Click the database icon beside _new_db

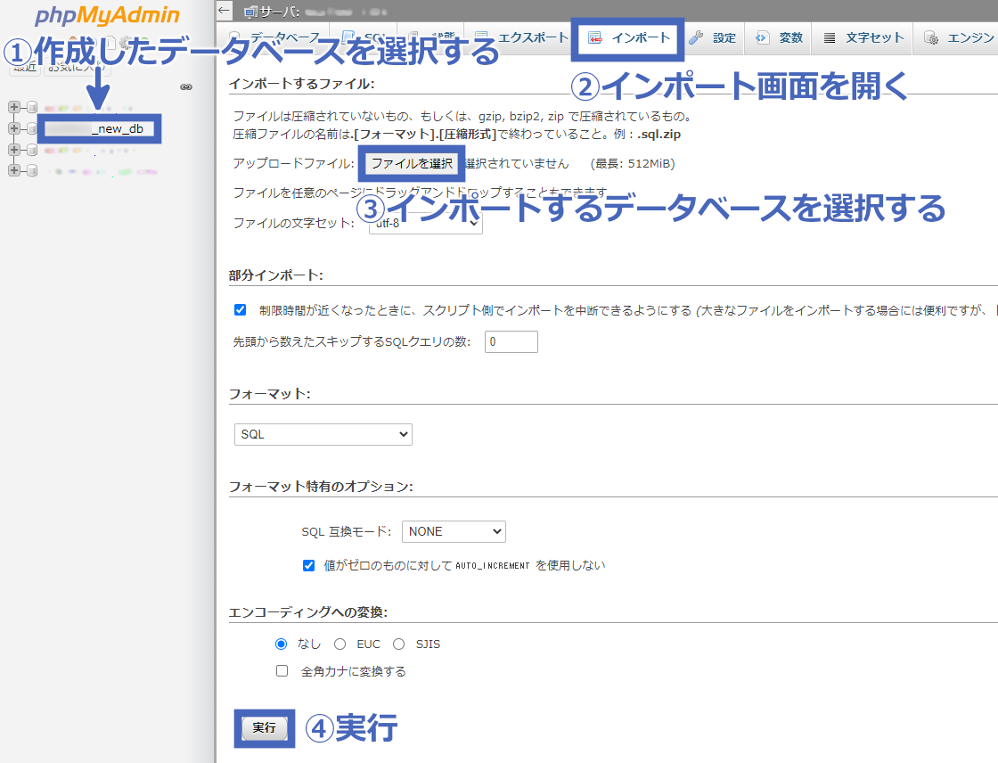(32, 128)
